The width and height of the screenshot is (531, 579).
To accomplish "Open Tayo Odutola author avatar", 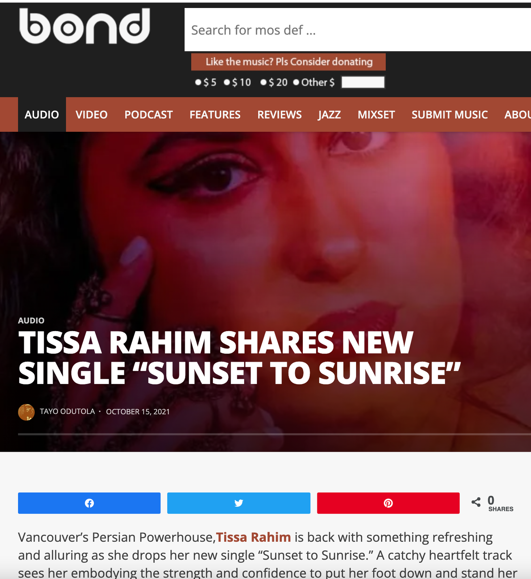I will tap(26, 412).
